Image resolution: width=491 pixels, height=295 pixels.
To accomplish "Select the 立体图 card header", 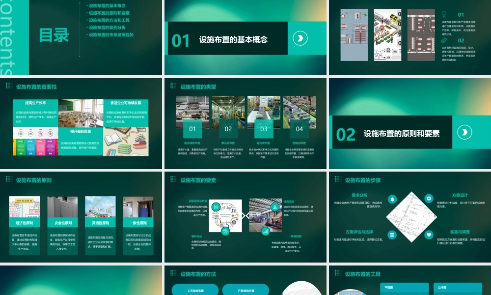I will [458, 288].
